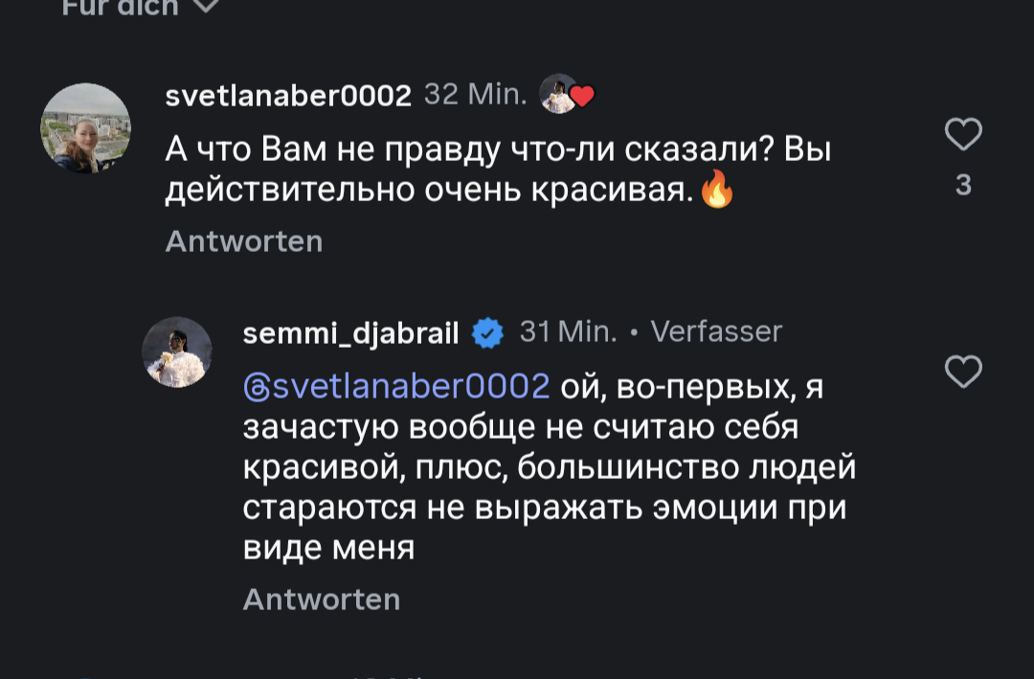
Task: Tap the reply text mentioning "зачастую вообще"
Action: [520, 427]
